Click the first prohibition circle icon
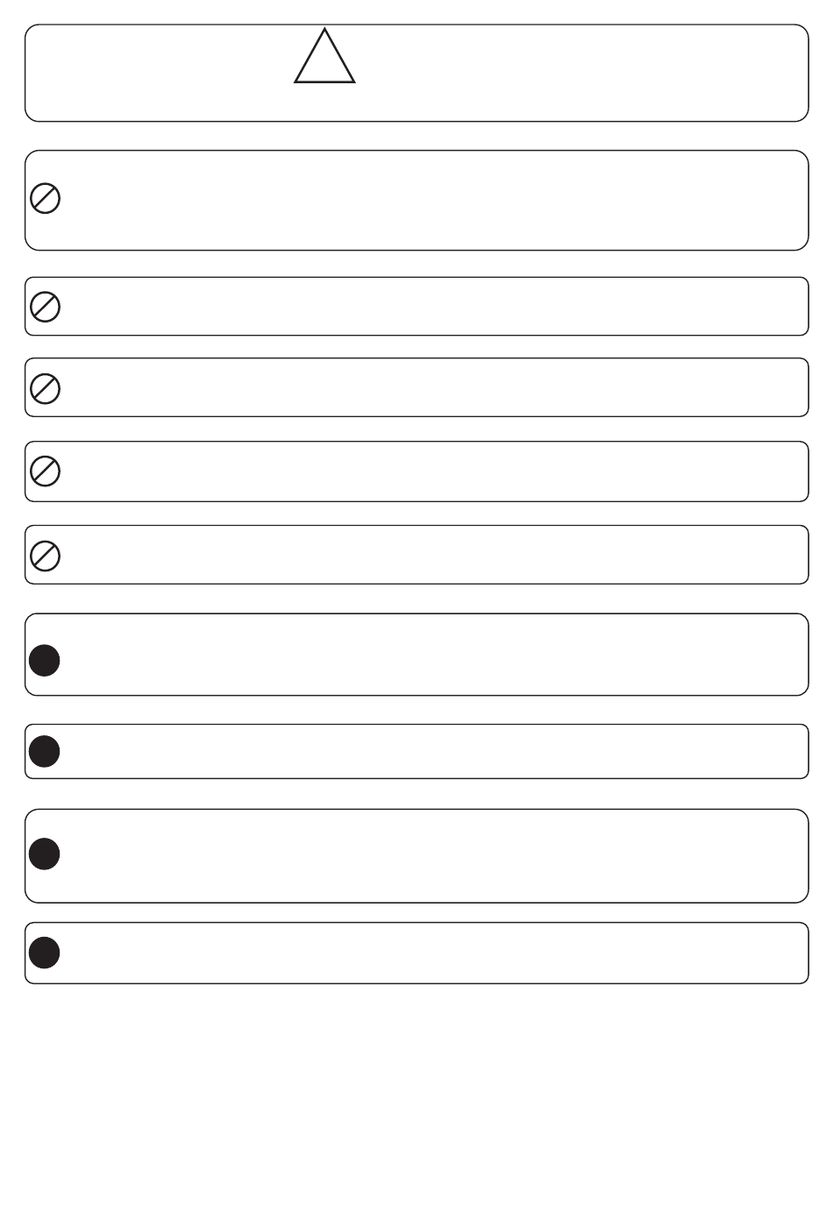 [46, 199]
